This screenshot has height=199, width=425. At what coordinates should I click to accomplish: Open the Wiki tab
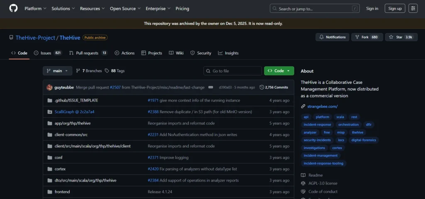click(x=176, y=53)
